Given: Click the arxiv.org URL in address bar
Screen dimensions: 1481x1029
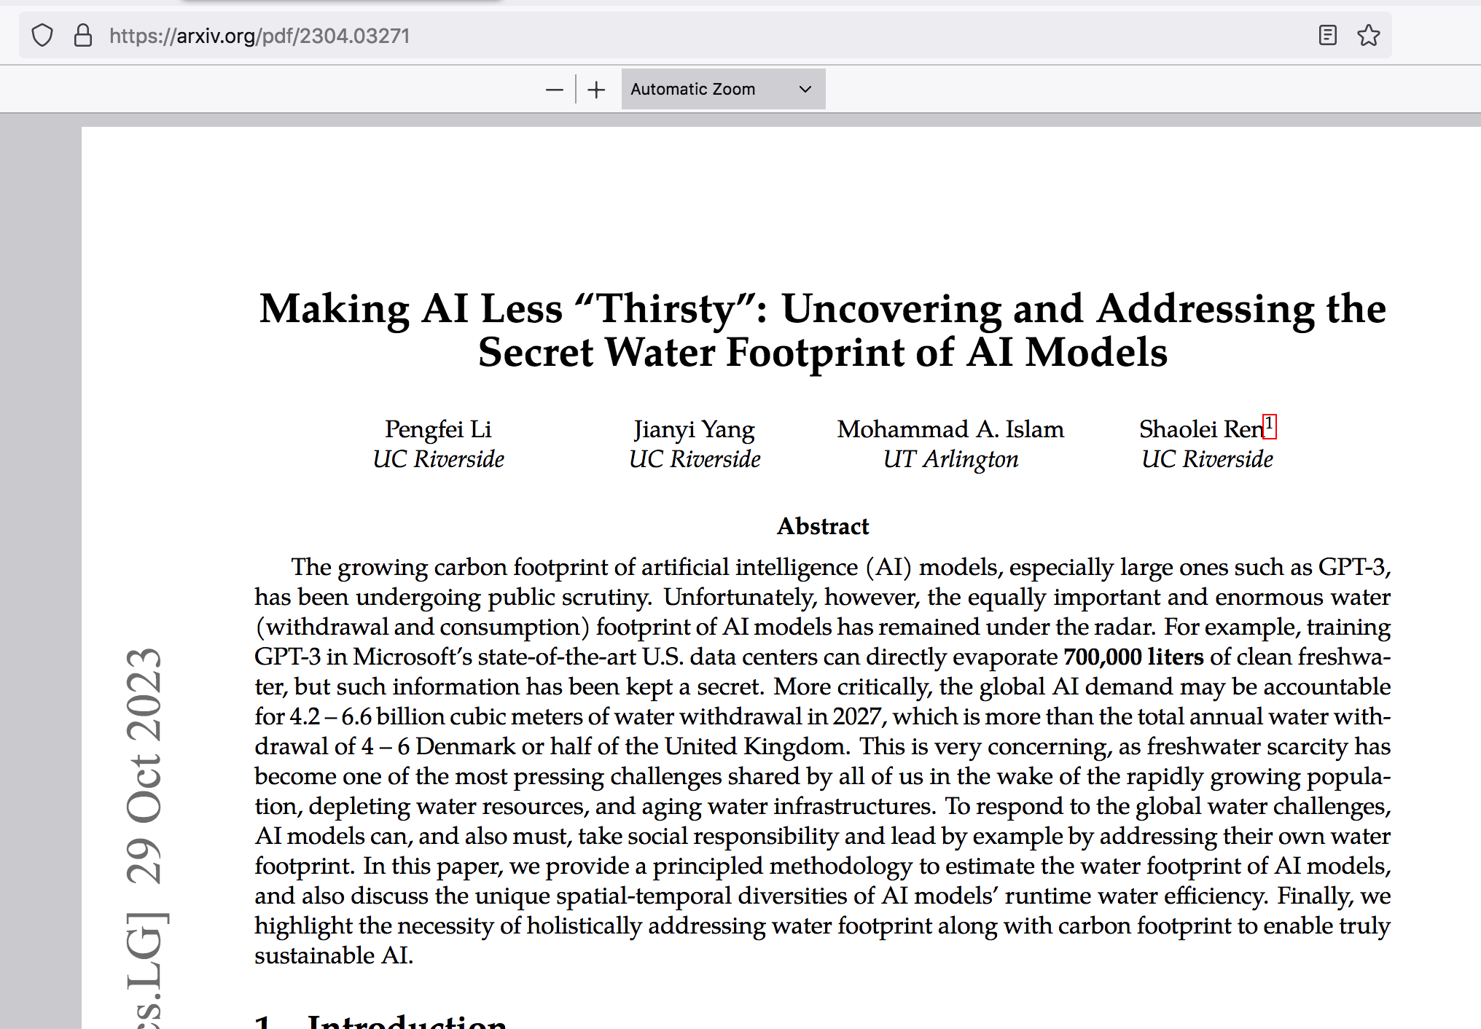Looking at the screenshot, I should 259,36.
